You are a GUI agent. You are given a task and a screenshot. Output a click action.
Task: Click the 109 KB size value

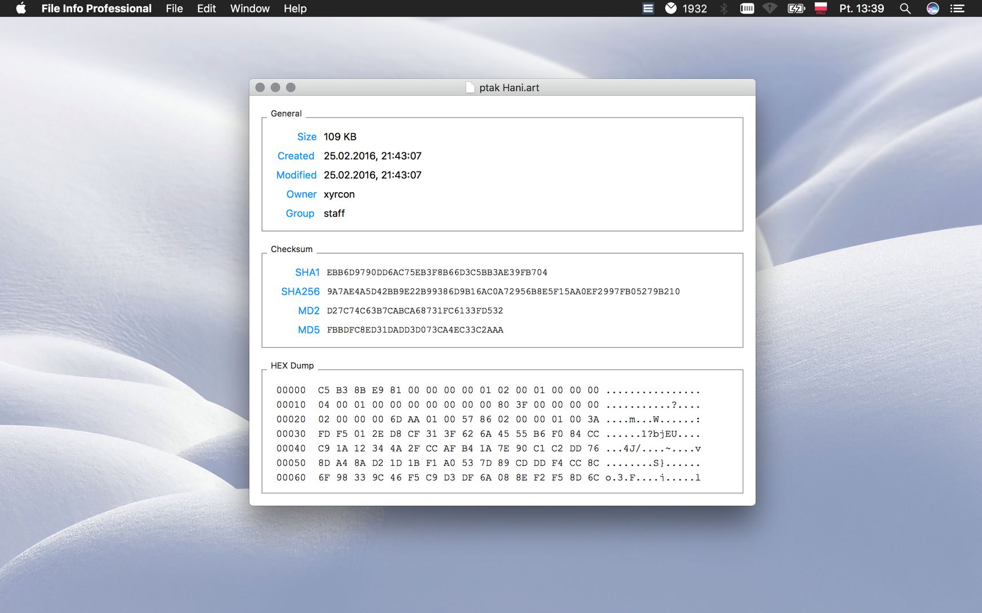coord(340,137)
